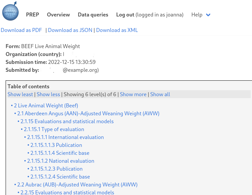Click the Interbull globe logo
Image resolution: width=252 pixels, height=195 pixels.
[11, 11]
